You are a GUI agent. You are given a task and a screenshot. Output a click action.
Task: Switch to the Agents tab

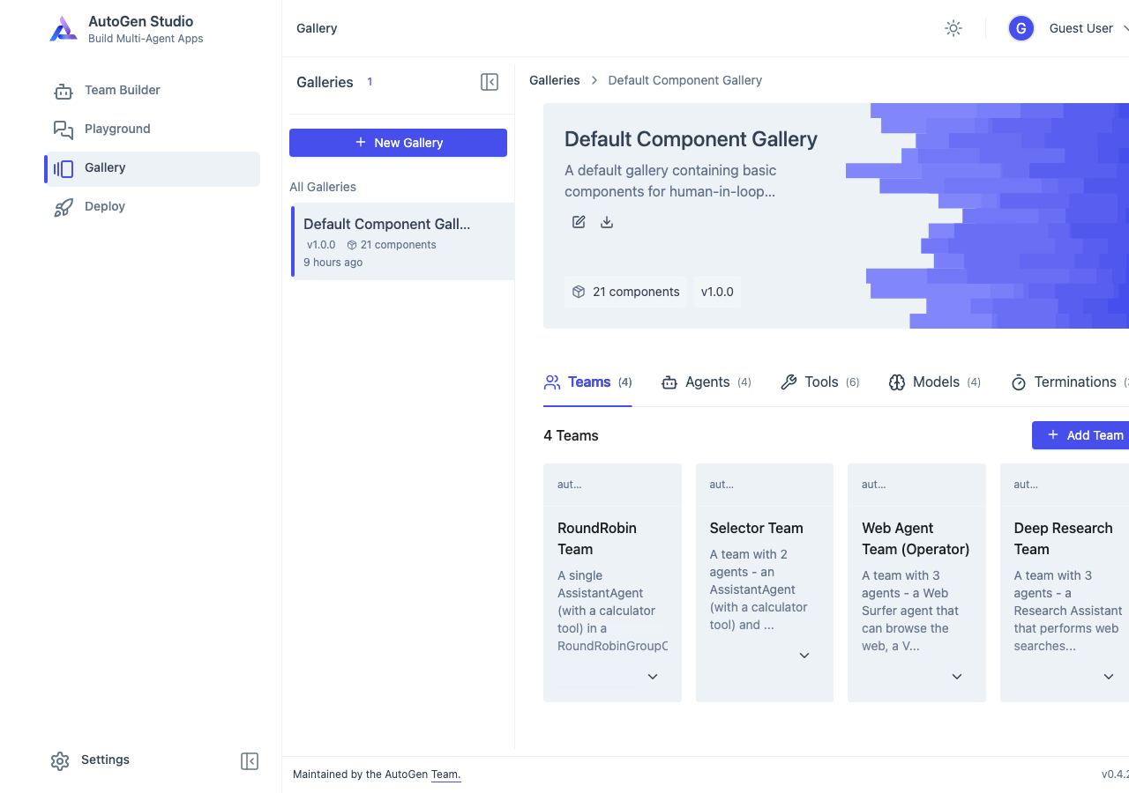coord(706,382)
